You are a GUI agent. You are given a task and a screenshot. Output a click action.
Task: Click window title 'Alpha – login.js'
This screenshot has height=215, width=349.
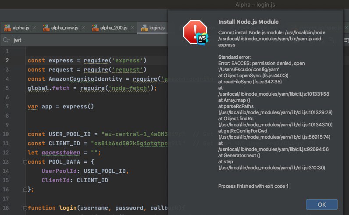[x=255, y=5]
